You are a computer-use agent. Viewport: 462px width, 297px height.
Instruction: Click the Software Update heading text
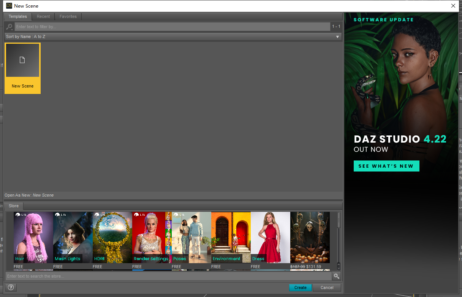click(384, 20)
